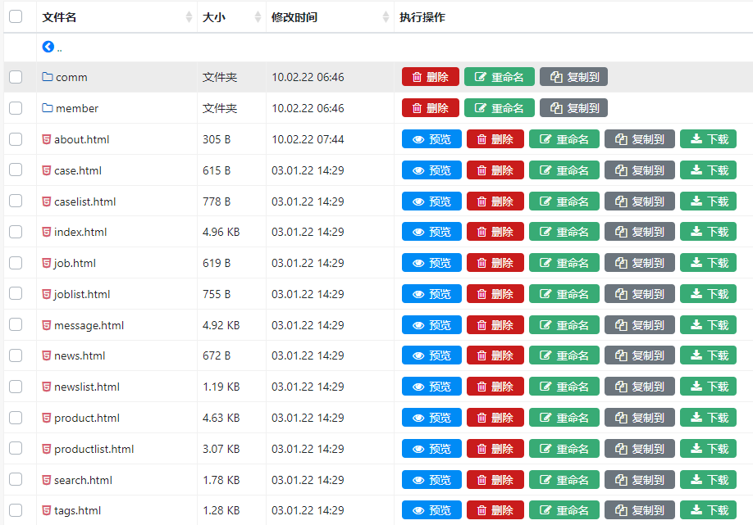Image resolution: width=753 pixels, height=525 pixels.
Task: Copy productlist.html to another location
Action: [x=639, y=449]
